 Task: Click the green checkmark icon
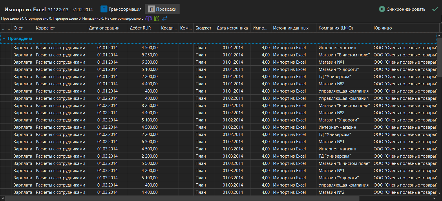coord(435,9)
